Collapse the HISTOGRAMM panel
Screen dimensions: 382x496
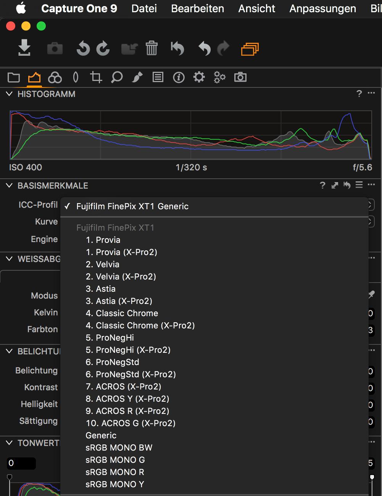point(10,94)
